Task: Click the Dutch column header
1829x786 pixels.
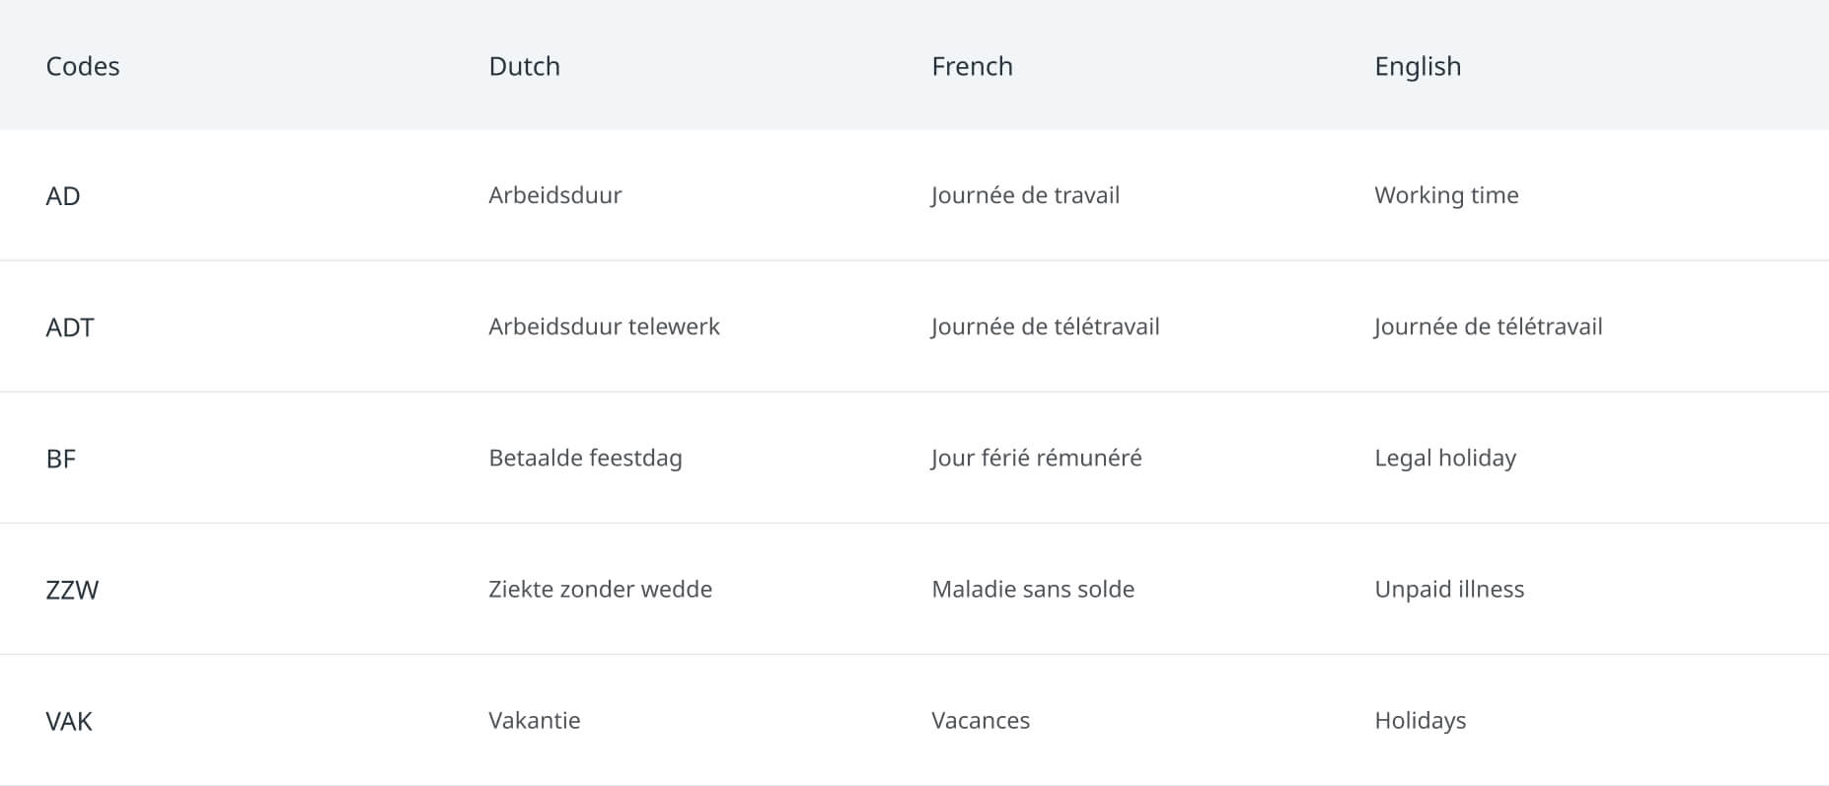Action: pyautogui.click(x=524, y=66)
